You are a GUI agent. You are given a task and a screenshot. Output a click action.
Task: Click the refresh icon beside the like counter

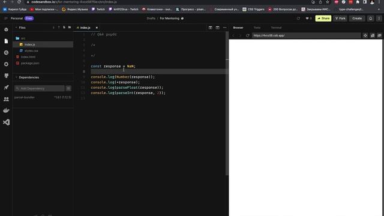(298, 19)
